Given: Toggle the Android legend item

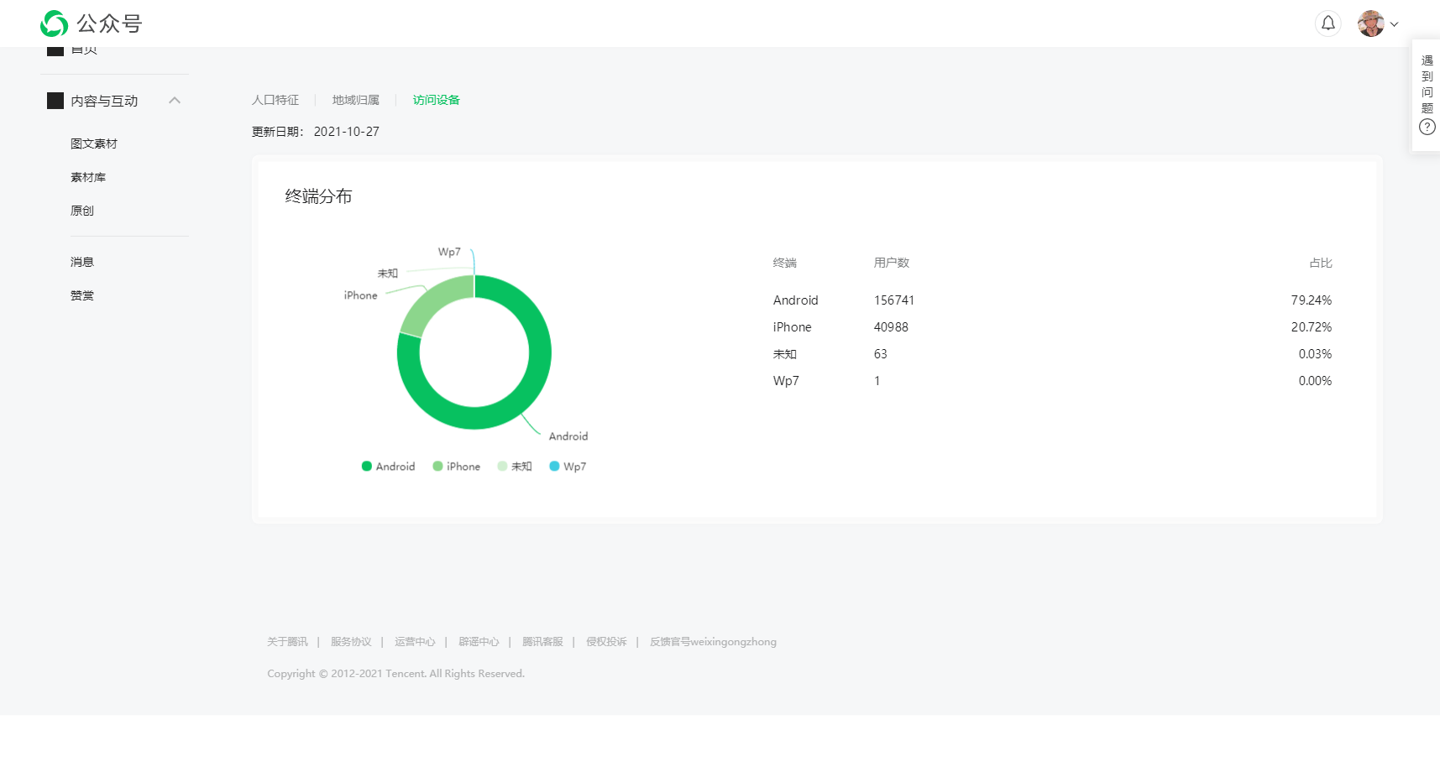Looking at the screenshot, I should tap(388, 467).
